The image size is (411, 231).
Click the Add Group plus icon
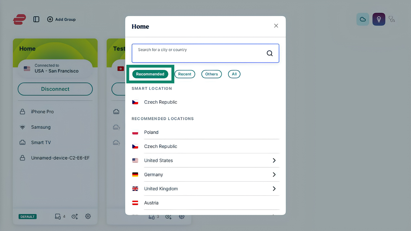50,19
